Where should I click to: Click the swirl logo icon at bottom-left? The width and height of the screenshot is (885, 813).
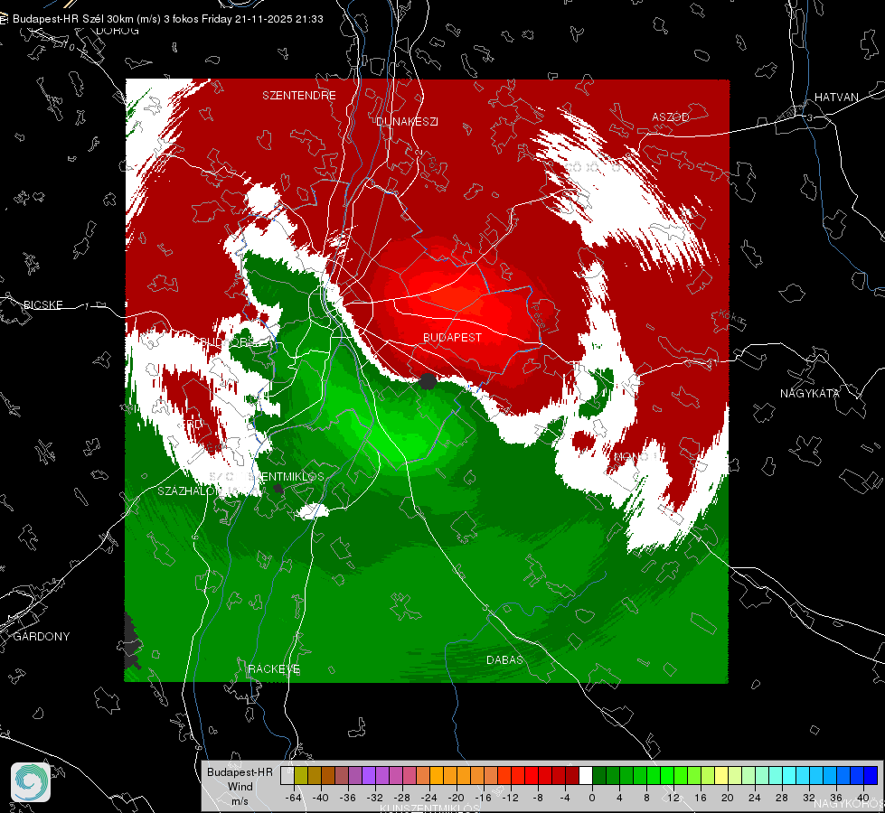[31, 782]
